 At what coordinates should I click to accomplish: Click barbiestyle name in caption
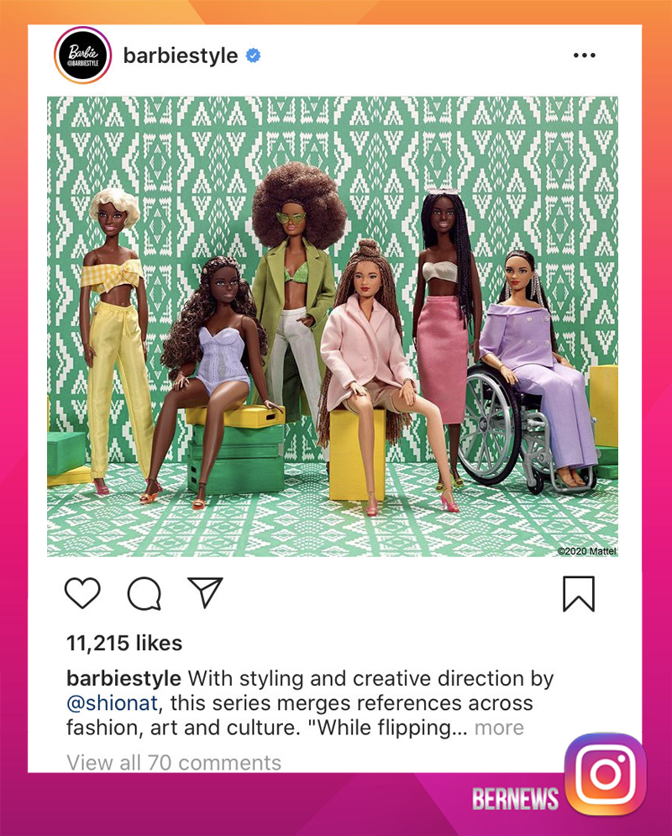click(123, 679)
